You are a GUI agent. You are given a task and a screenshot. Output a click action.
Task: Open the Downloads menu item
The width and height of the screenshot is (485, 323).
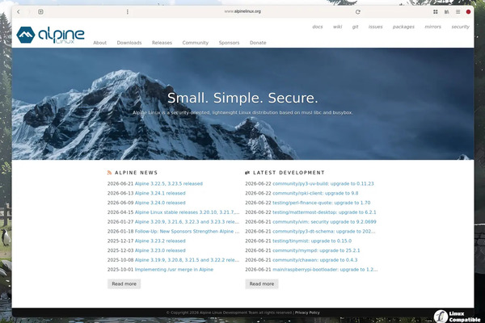click(x=129, y=43)
